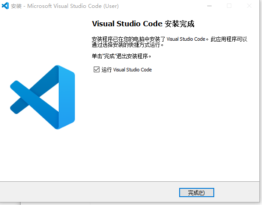Screen dimensions: 262x205
Task: Click the light-blue right side of the logo
Action: [x=67, y=97]
